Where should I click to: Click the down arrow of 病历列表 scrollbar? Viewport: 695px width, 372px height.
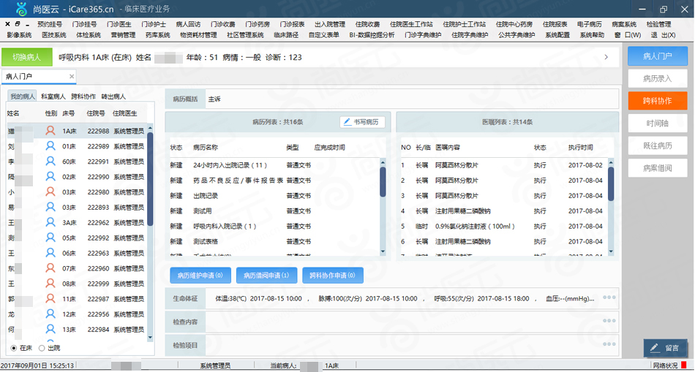click(383, 251)
